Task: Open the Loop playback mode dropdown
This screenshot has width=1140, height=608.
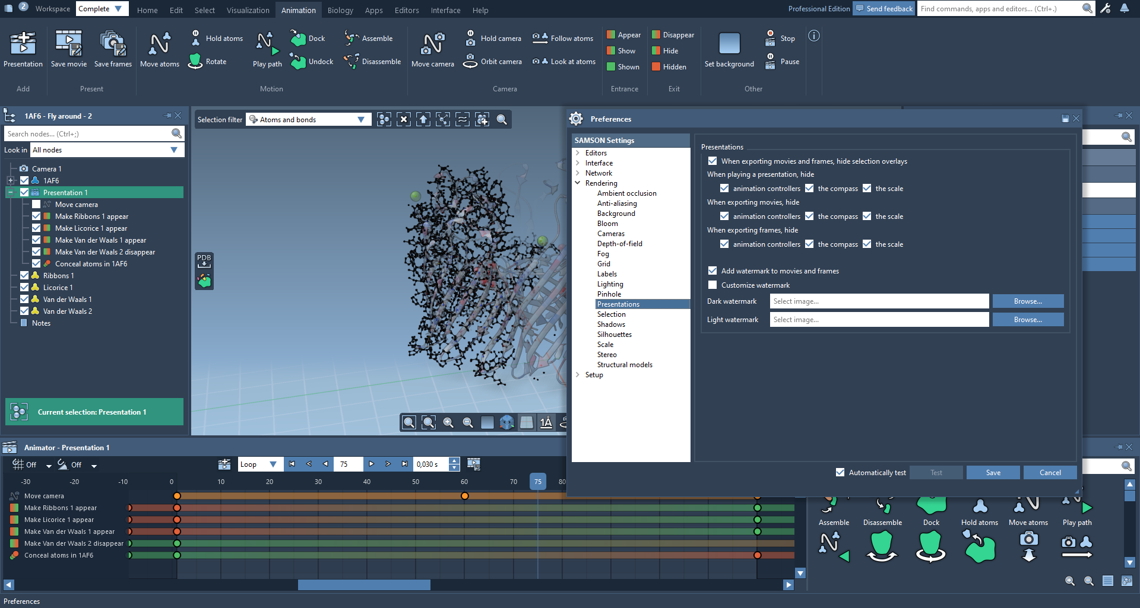Action: pyautogui.click(x=259, y=464)
